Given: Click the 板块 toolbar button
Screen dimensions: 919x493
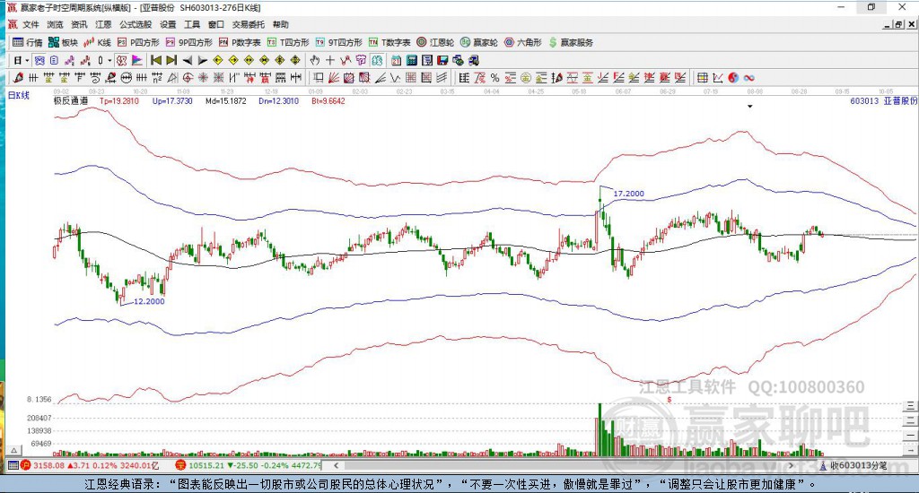Looking at the screenshot, I should pos(64,43).
